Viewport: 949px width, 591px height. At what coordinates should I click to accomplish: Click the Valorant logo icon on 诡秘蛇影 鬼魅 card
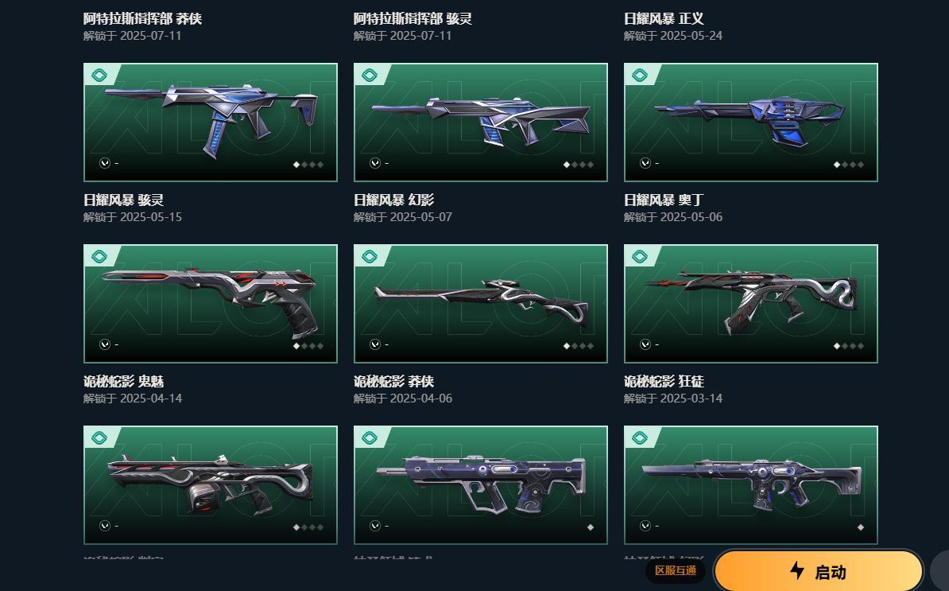pyautogui.click(x=105, y=344)
